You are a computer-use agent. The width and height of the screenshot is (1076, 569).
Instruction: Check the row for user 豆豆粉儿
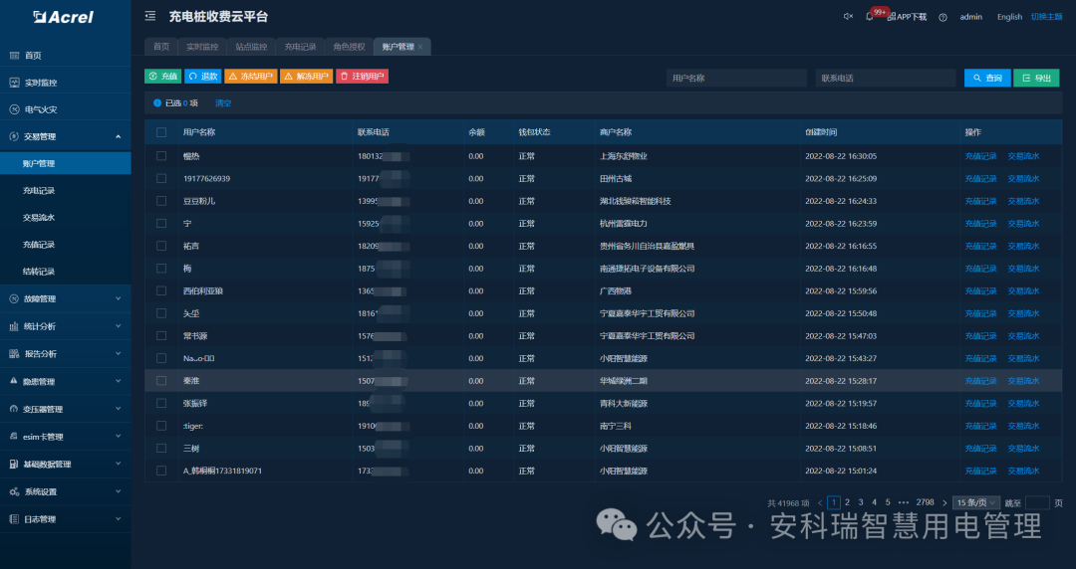click(161, 201)
